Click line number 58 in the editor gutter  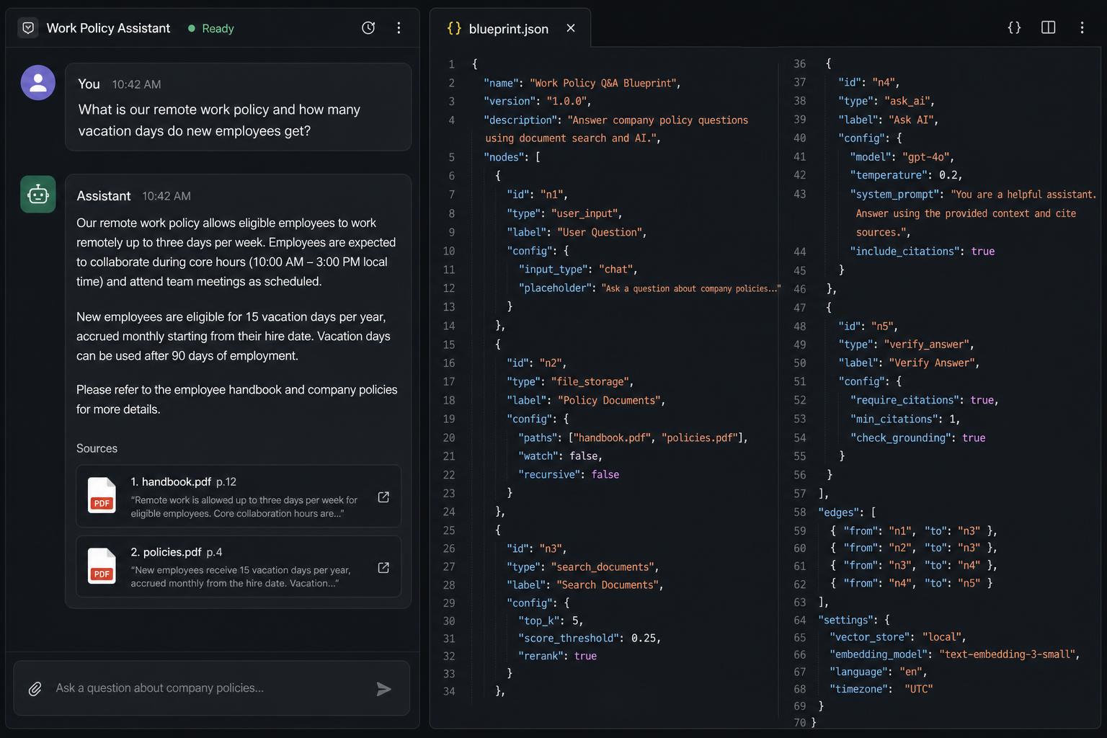(x=800, y=512)
